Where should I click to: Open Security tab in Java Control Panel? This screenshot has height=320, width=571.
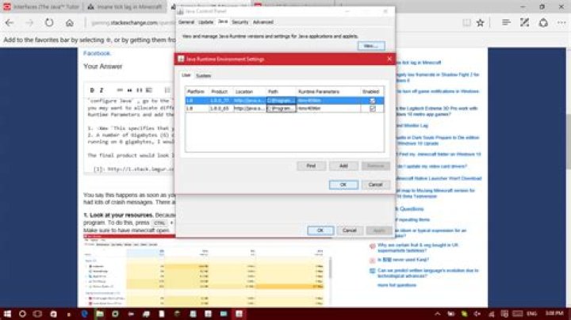click(240, 22)
